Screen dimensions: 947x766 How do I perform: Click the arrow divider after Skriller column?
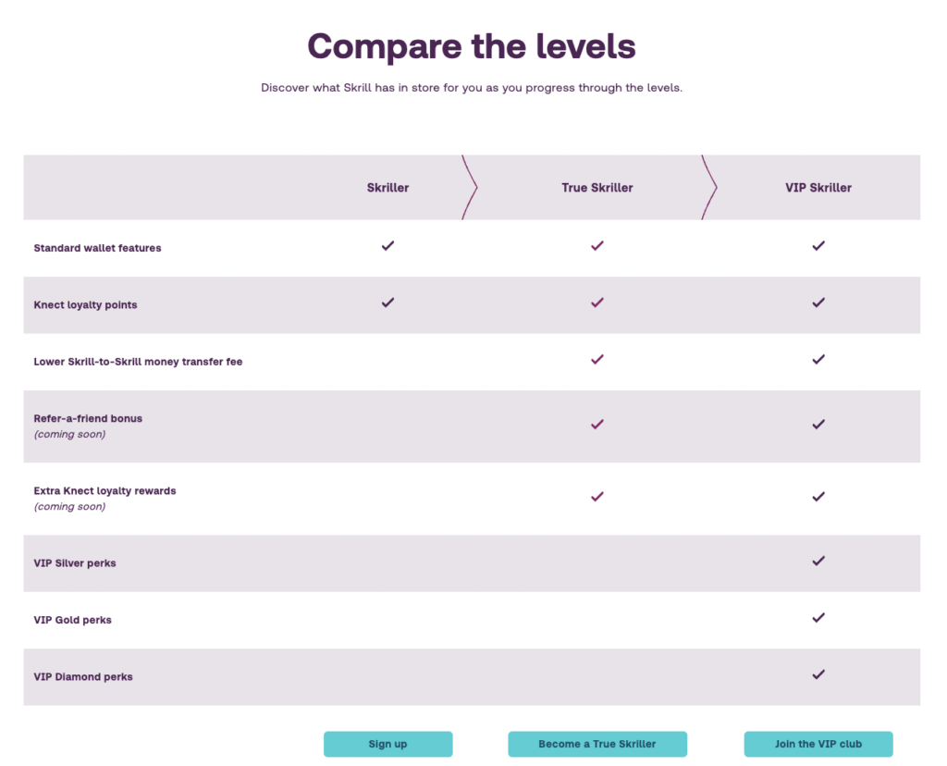[470, 187]
